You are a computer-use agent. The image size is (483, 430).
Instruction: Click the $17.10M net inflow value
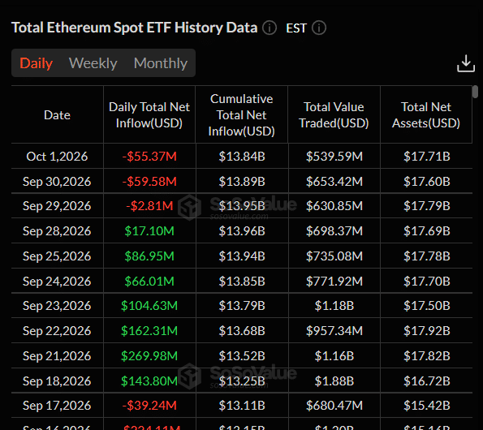pyautogui.click(x=149, y=231)
